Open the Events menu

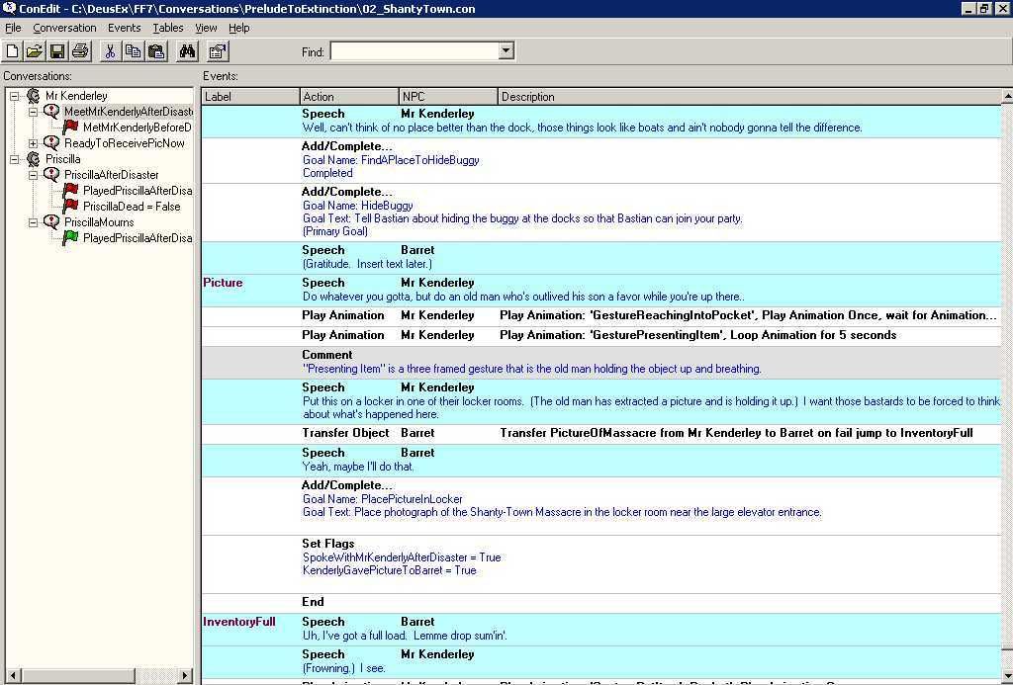[124, 28]
